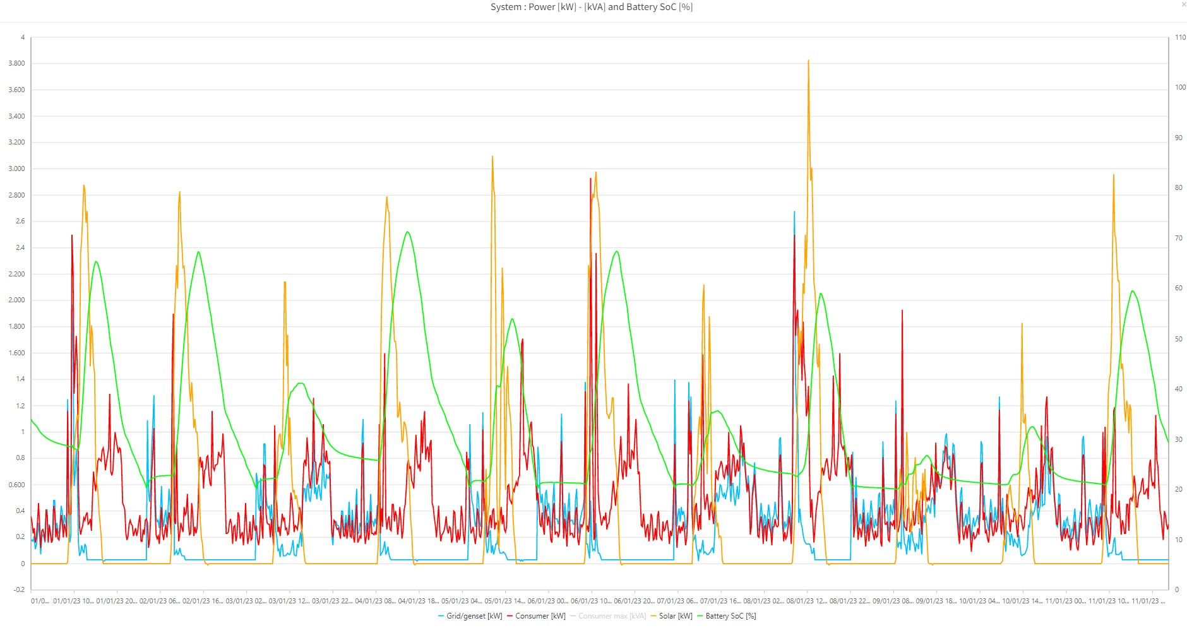Toggle the Grid/genset [kW] series in legend

[x=470, y=616]
